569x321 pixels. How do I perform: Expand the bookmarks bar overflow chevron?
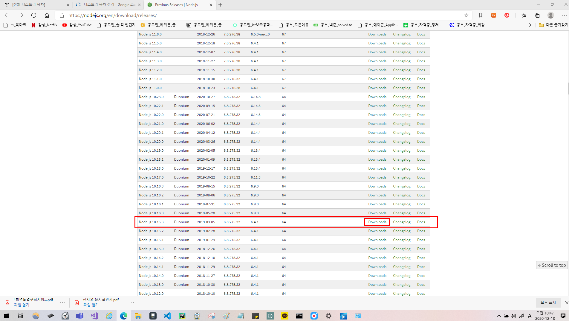(x=530, y=25)
